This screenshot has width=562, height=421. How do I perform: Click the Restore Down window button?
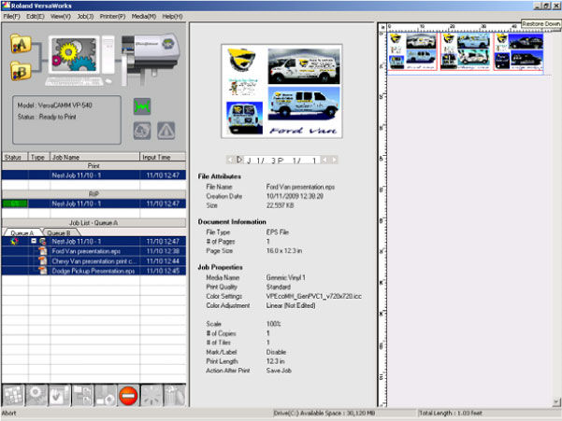tap(546, 7)
